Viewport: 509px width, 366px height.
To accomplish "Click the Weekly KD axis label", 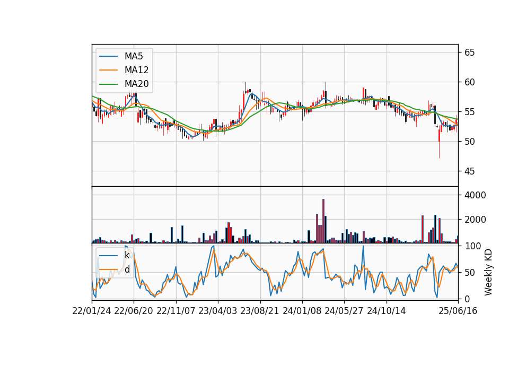I will [x=488, y=273].
